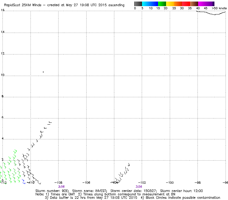Viewport: 228px width, 200px height.
Task: Click the latitude label "14"
Action: (2, 32)
